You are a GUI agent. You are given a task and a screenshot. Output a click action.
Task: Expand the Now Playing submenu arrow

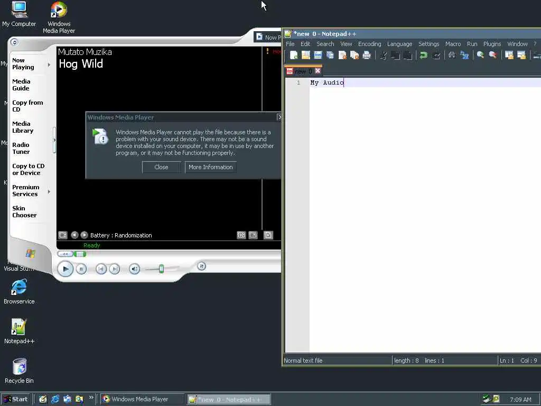[x=49, y=64]
